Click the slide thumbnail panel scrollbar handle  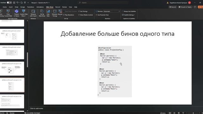(27, 60)
